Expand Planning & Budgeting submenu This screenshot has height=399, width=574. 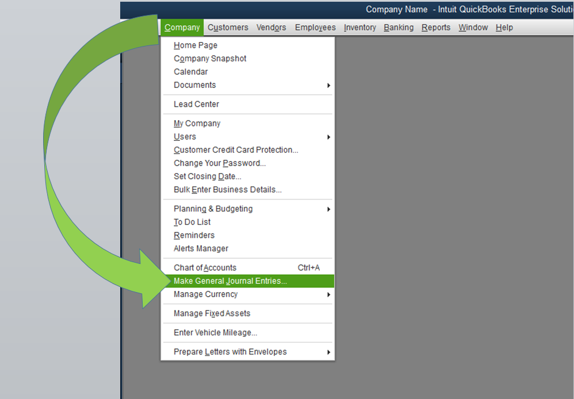tap(328, 209)
